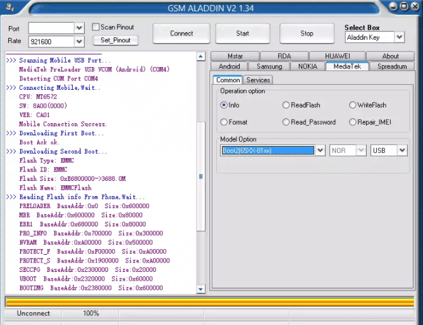Screen dimensions: 423x325
Task: Open the Samsung tab
Action: tap(269, 66)
